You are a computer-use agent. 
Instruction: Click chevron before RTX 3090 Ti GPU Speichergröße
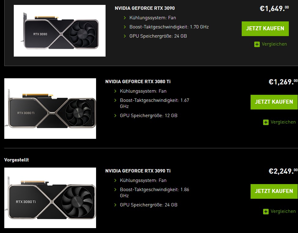(x=115, y=205)
